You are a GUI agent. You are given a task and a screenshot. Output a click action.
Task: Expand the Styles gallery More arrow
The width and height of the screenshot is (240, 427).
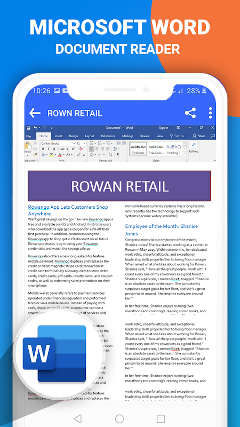coord(185,154)
